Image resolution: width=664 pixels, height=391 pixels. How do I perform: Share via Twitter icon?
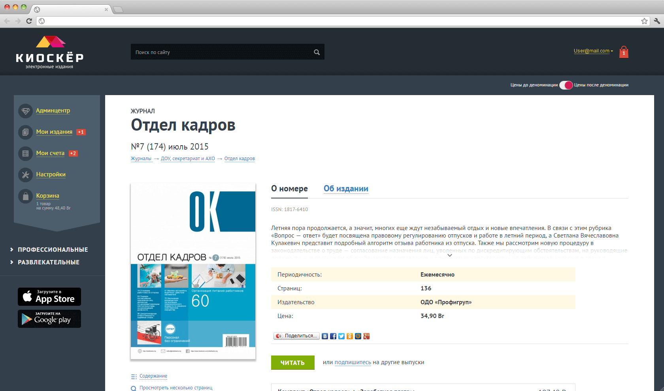[x=341, y=336]
